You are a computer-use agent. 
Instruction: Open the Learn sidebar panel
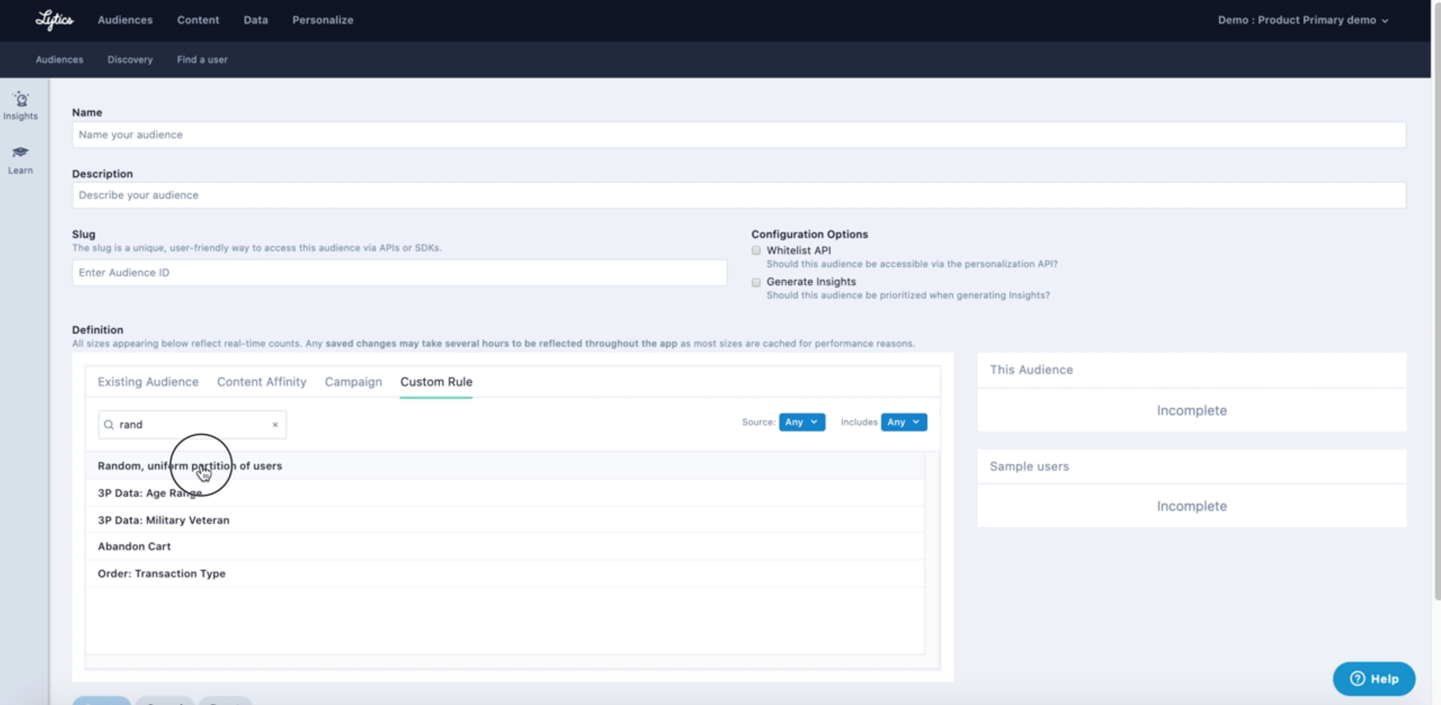[x=20, y=160]
